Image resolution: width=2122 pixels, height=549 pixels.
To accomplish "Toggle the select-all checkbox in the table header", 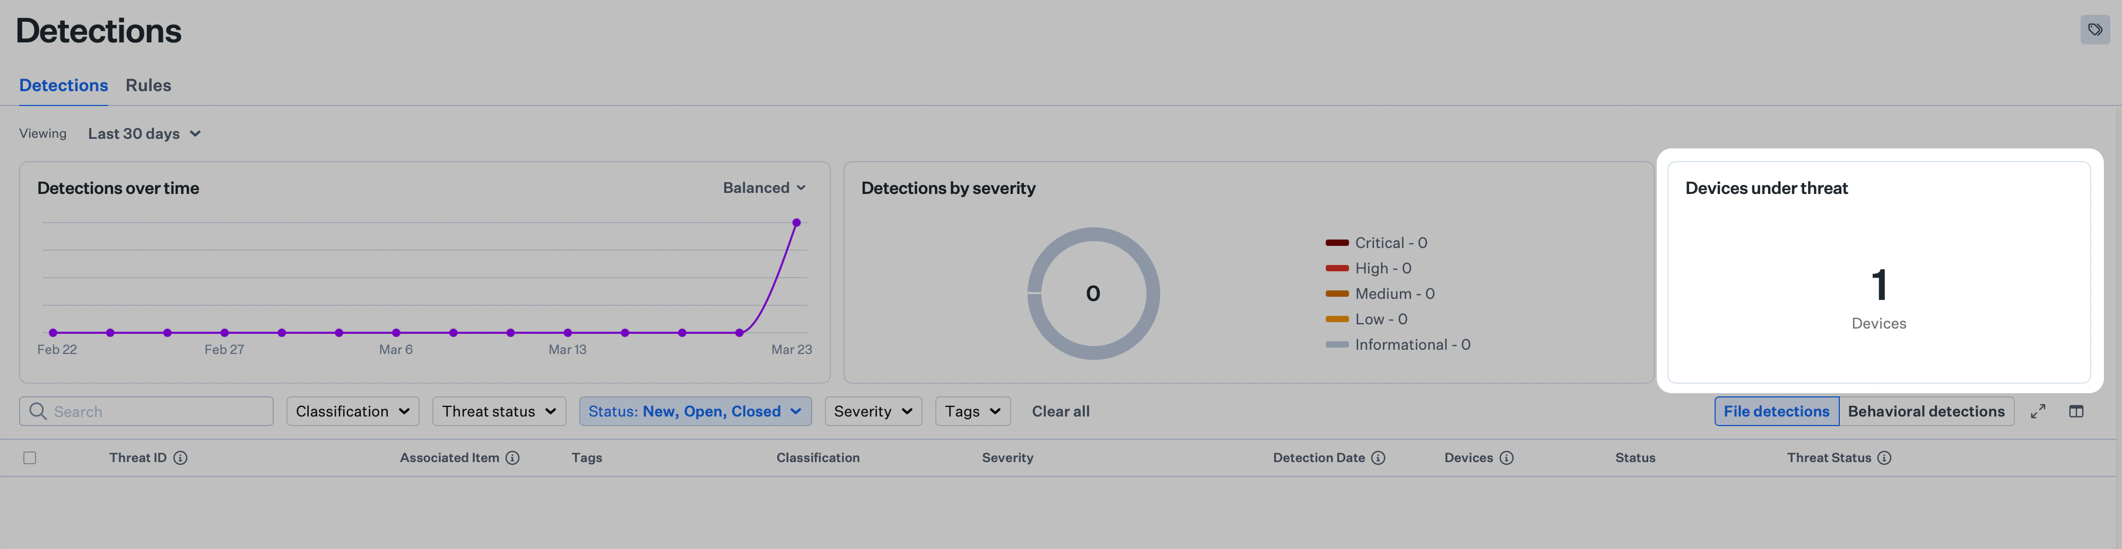I will pos(30,457).
